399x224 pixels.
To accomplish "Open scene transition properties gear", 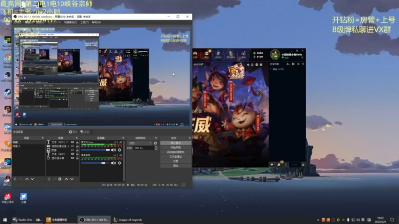I will 156,143.
